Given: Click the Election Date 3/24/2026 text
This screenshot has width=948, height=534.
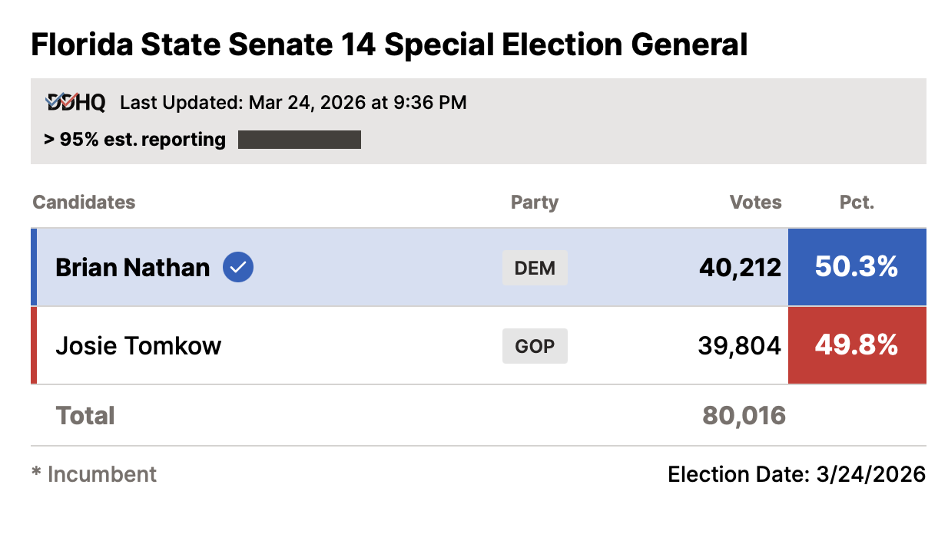Looking at the screenshot, I should 797,474.
